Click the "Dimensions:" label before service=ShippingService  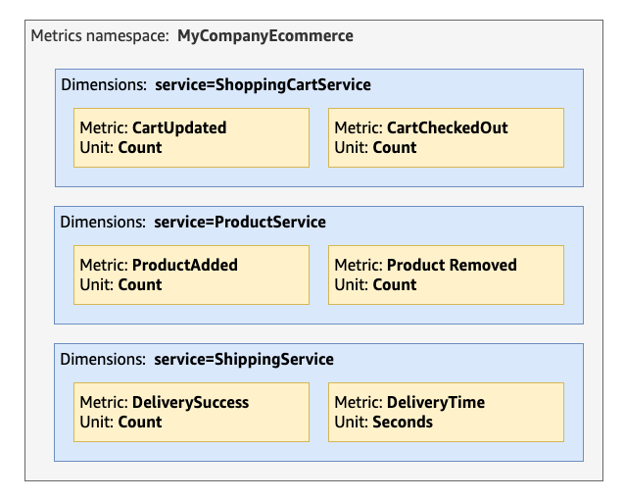[103, 359]
